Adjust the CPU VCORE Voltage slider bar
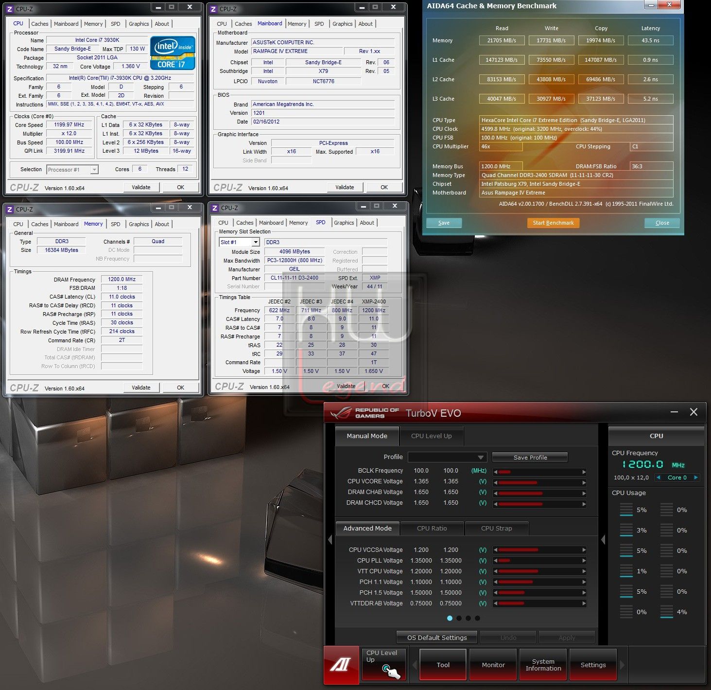 pos(539,482)
